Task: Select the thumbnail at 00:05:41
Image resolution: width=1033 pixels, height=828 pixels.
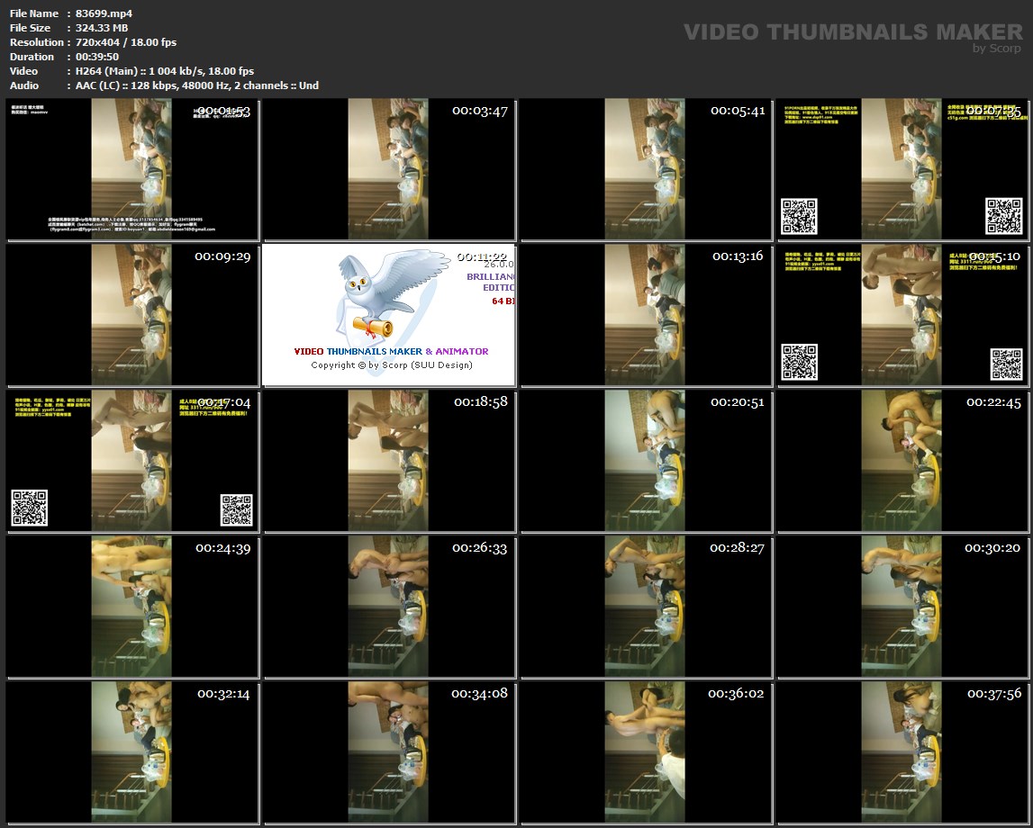Action: click(x=646, y=169)
